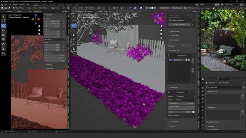This screenshot has height=138, width=246.
Task: Toggle lock on Scale X field
Action: 63,45
